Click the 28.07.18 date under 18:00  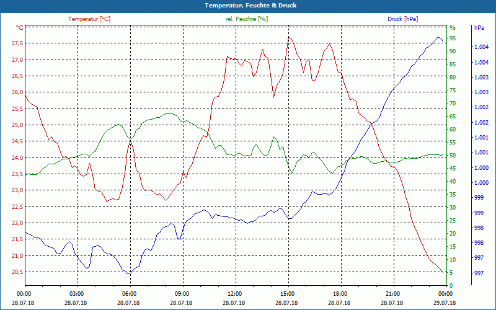point(339,303)
